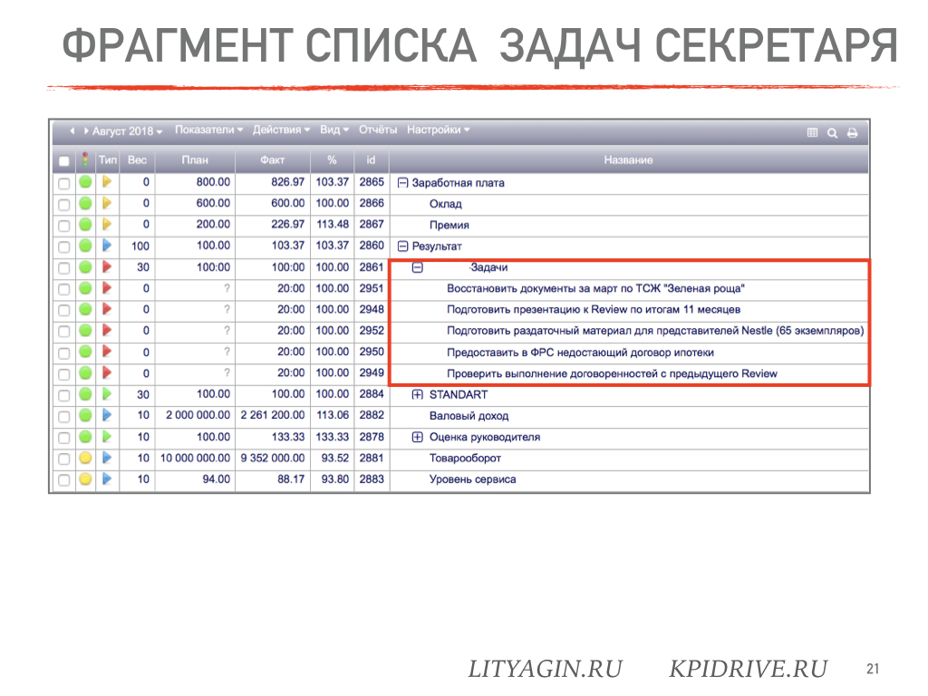Collapse the Результат group
The width and height of the screenshot is (928, 696).
[402, 246]
